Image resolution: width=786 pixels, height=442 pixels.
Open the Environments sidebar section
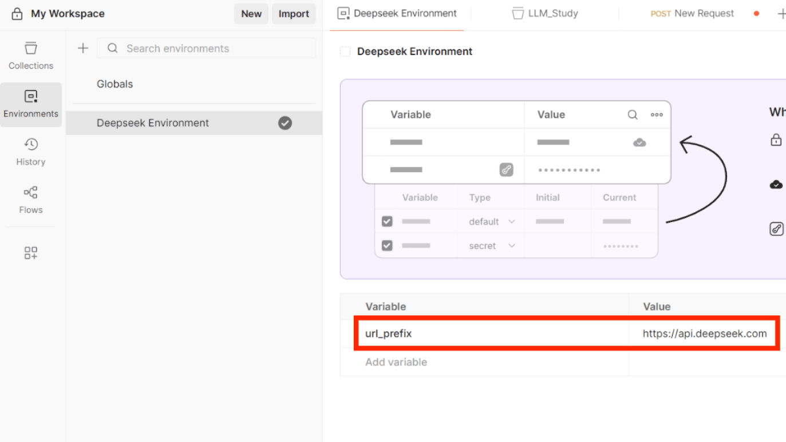click(x=31, y=104)
